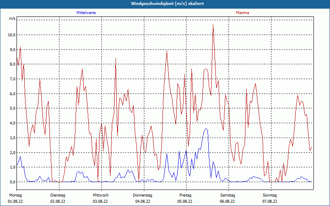
Task: Click the highest red Maxima peak above 10 m/s
Action: tap(213, 25)
